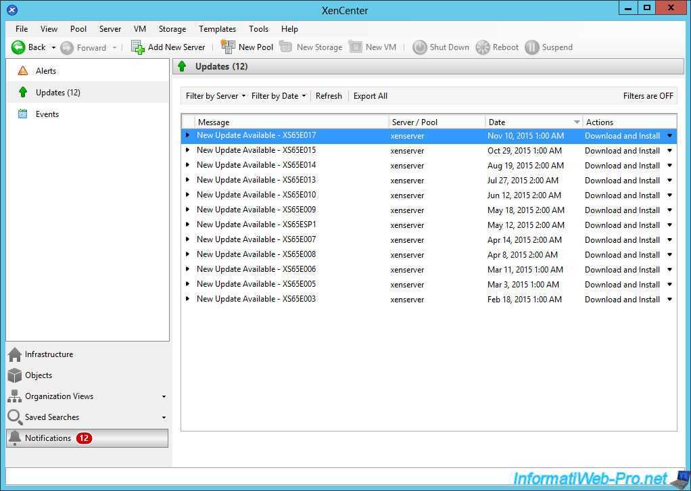Click the Export All button
The image size is (691, 491).
click(371, 95)
